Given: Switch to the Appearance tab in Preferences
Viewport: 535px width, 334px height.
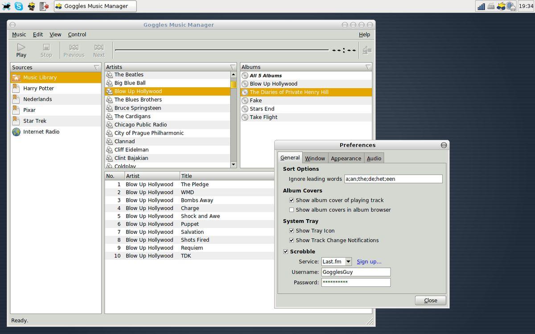Looking at the screenshot, I should (346, 158).
